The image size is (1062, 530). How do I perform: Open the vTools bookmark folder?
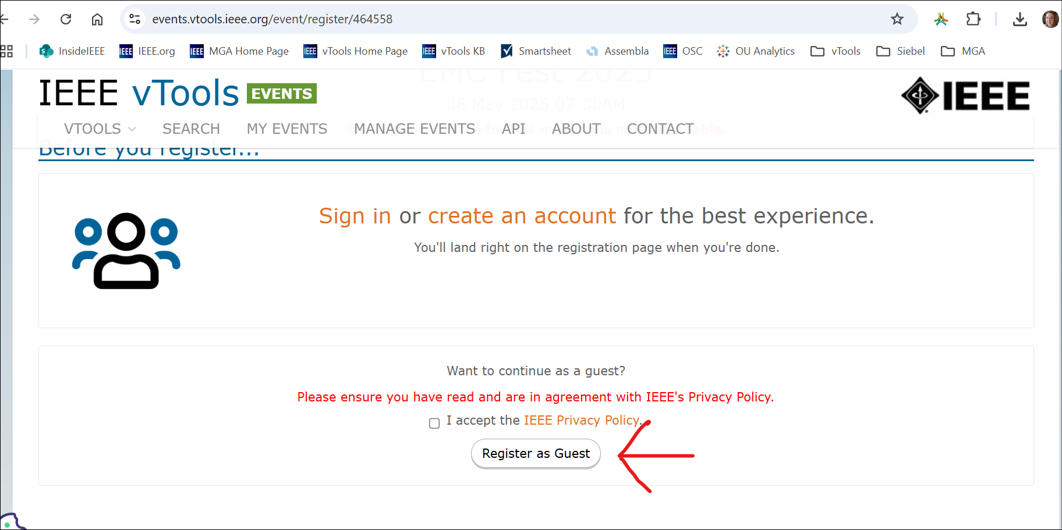point(836,51)
